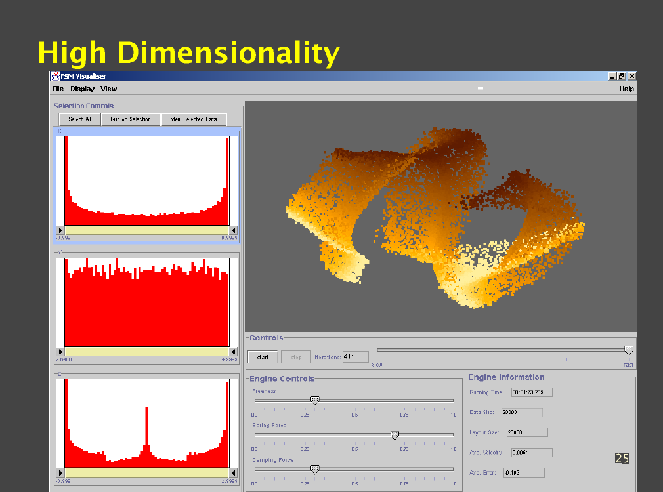Close the FSM Visualiser window
Image resolution: width=663 pixels, height=492 pixels.
(631, 76)
